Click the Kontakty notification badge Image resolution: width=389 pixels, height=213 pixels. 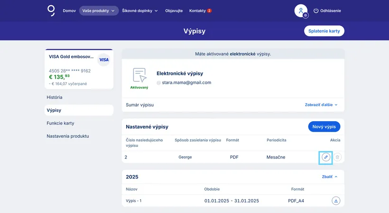coord(209,10)
